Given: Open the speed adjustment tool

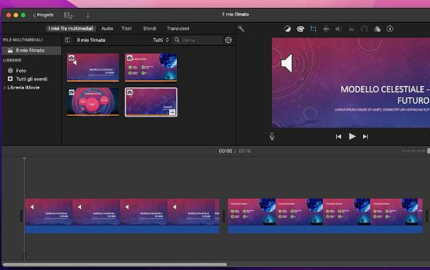Looking at the screenshot, I should tap(364, 29).
